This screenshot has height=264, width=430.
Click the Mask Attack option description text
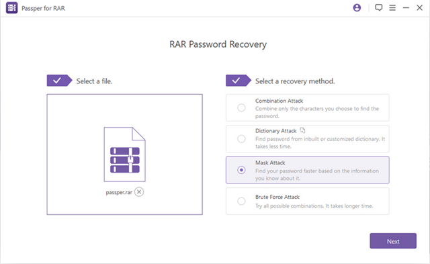click(317, 175)
